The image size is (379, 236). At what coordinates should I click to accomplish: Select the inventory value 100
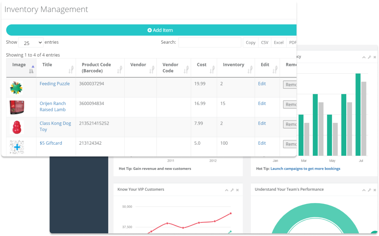tap(224, 143)
